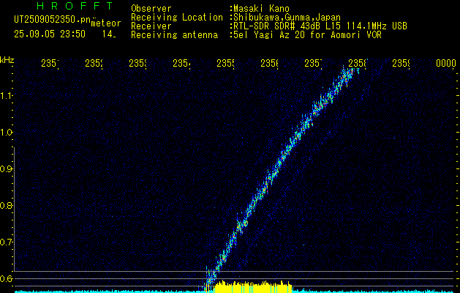Click the 0.7 kHz axis label

click(6, 242)
